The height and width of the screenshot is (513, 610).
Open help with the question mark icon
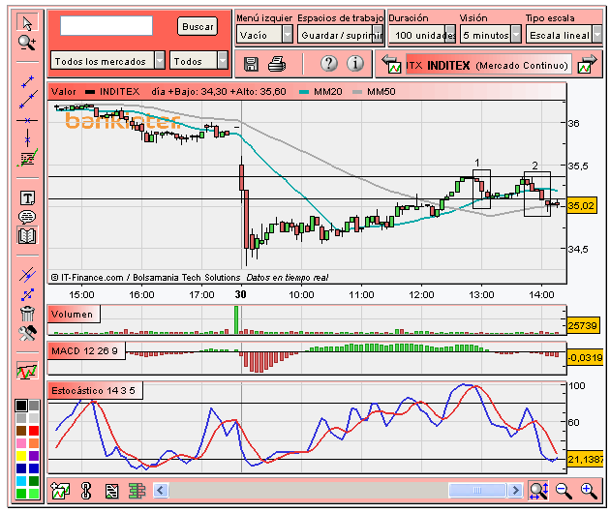(329, 63)
